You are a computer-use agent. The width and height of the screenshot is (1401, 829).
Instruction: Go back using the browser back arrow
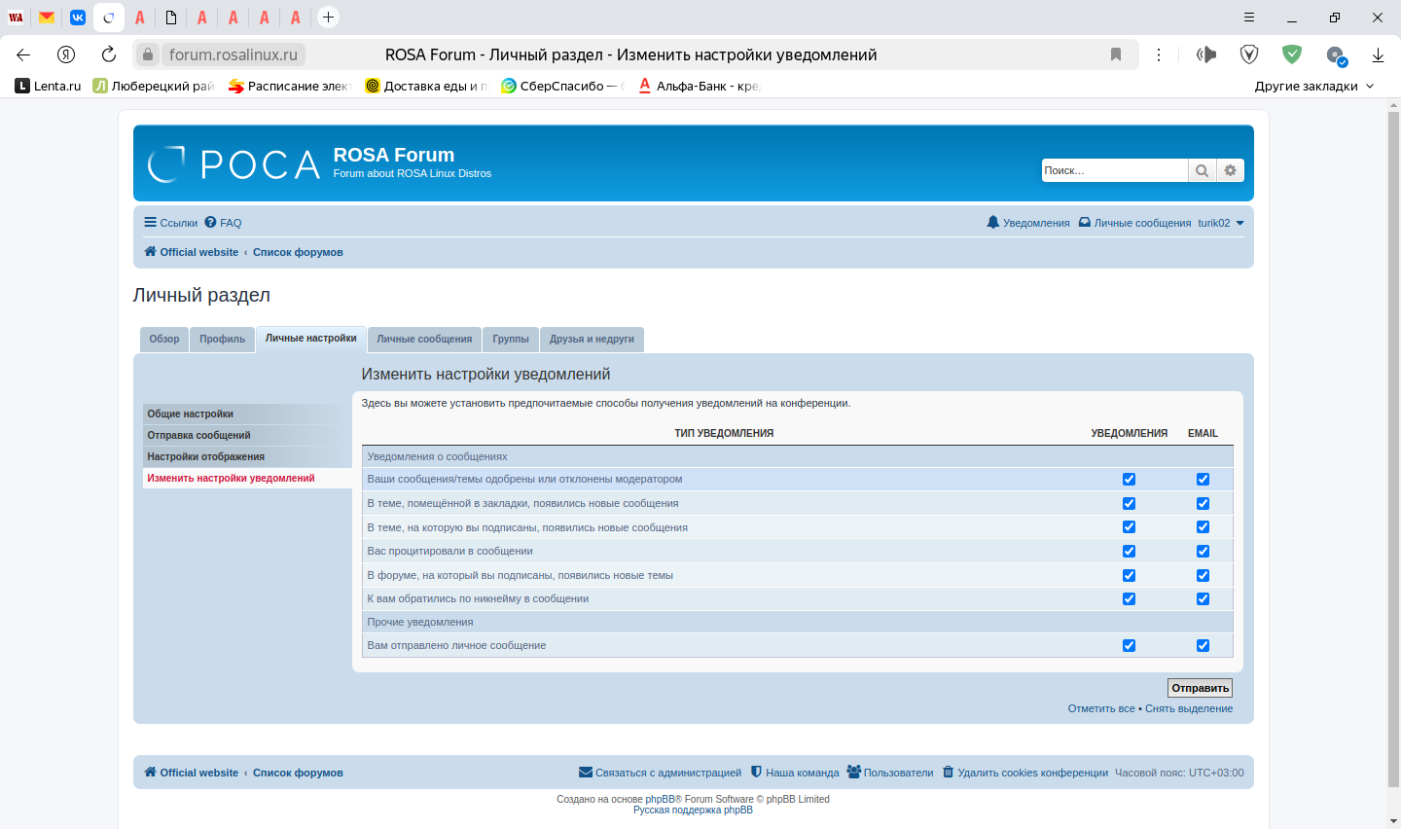point(23,54)
